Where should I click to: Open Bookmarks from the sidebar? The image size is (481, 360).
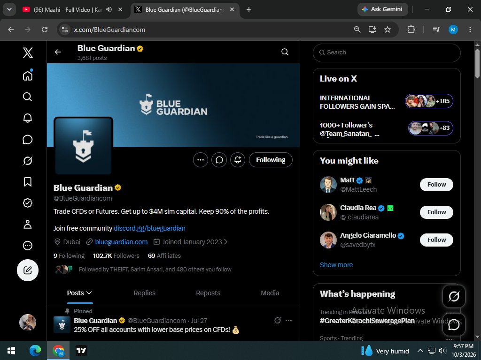(28, 182)
